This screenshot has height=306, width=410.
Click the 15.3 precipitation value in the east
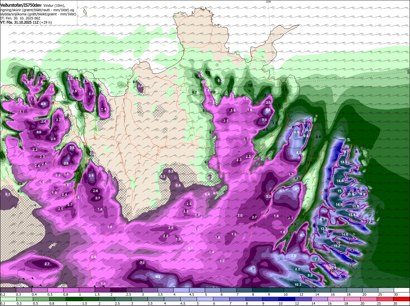click(341, 191)
